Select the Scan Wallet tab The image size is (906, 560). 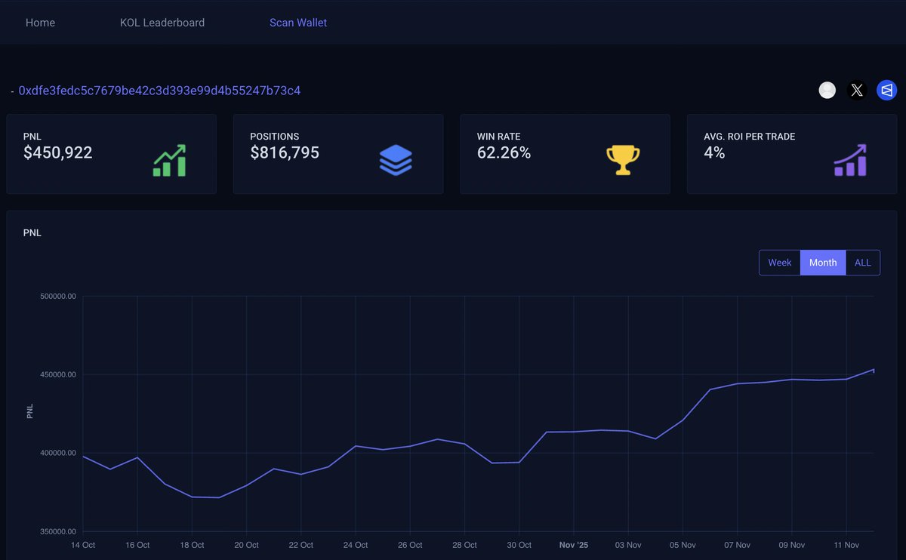(297, 22)
